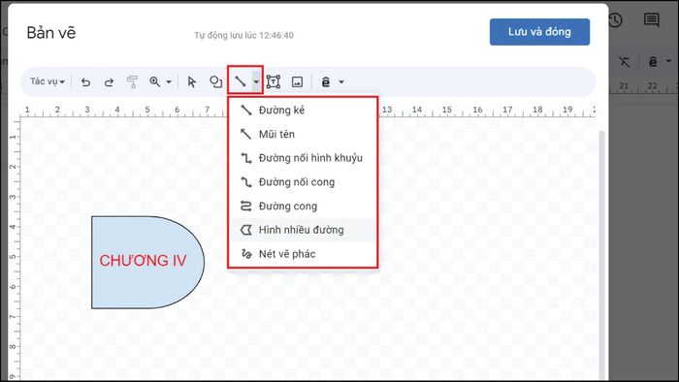Expand the zoom dropdown arrow
Image resolution: width=679 pixels, height=382 pixels.
tap(169, 81)
